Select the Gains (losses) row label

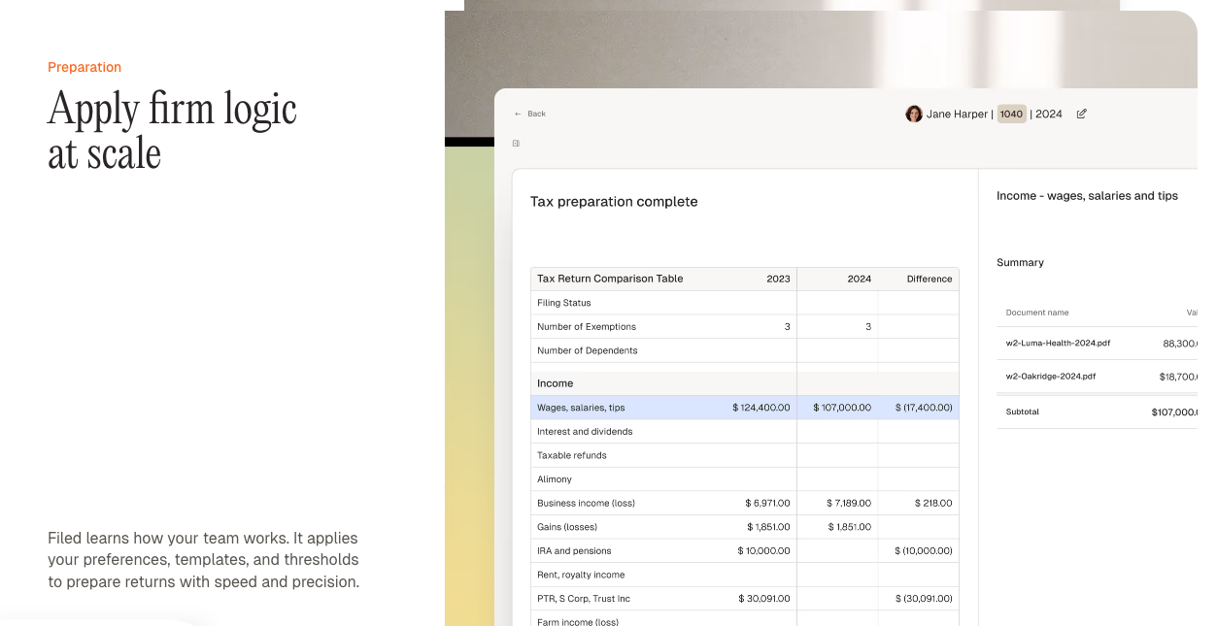tap(567, 527)
